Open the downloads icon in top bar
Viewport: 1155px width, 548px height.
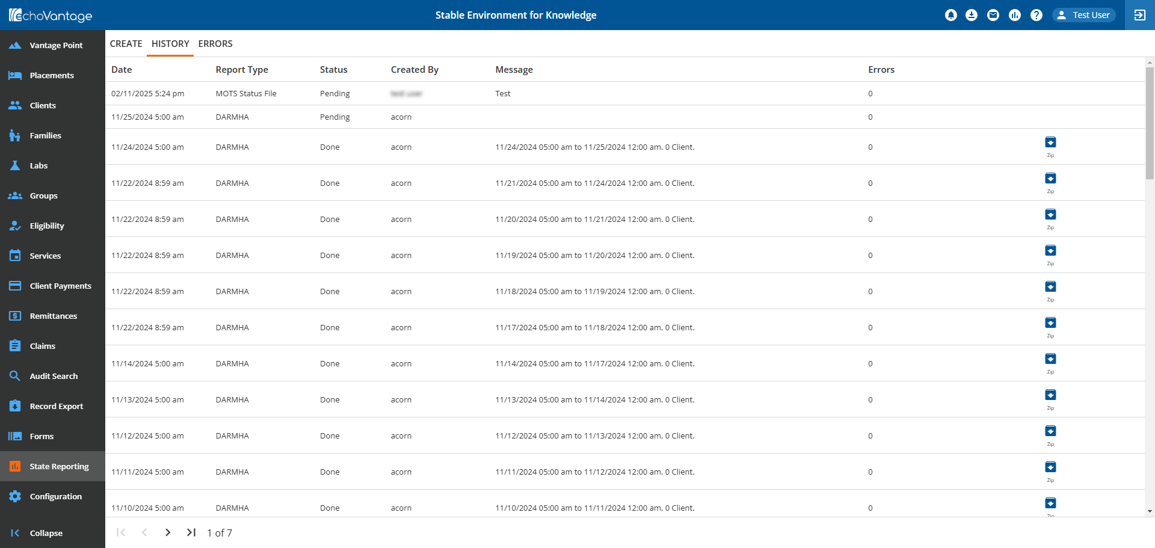(972, 15)
